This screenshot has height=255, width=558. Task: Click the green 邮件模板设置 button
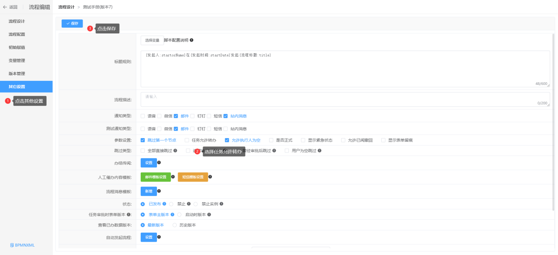click(156, 177)
